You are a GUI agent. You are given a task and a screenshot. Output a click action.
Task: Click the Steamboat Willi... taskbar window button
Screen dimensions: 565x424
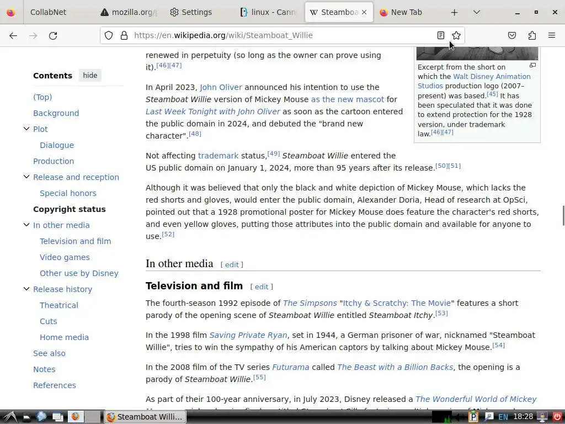[x=145, y=417]
